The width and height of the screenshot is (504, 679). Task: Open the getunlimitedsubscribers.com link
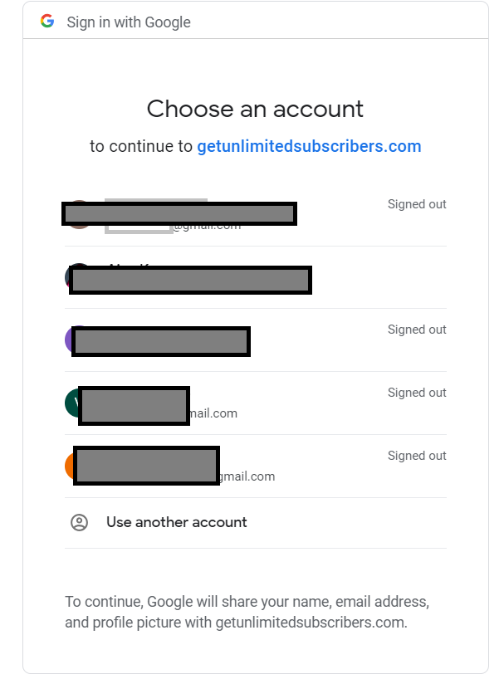pos(309,147)
